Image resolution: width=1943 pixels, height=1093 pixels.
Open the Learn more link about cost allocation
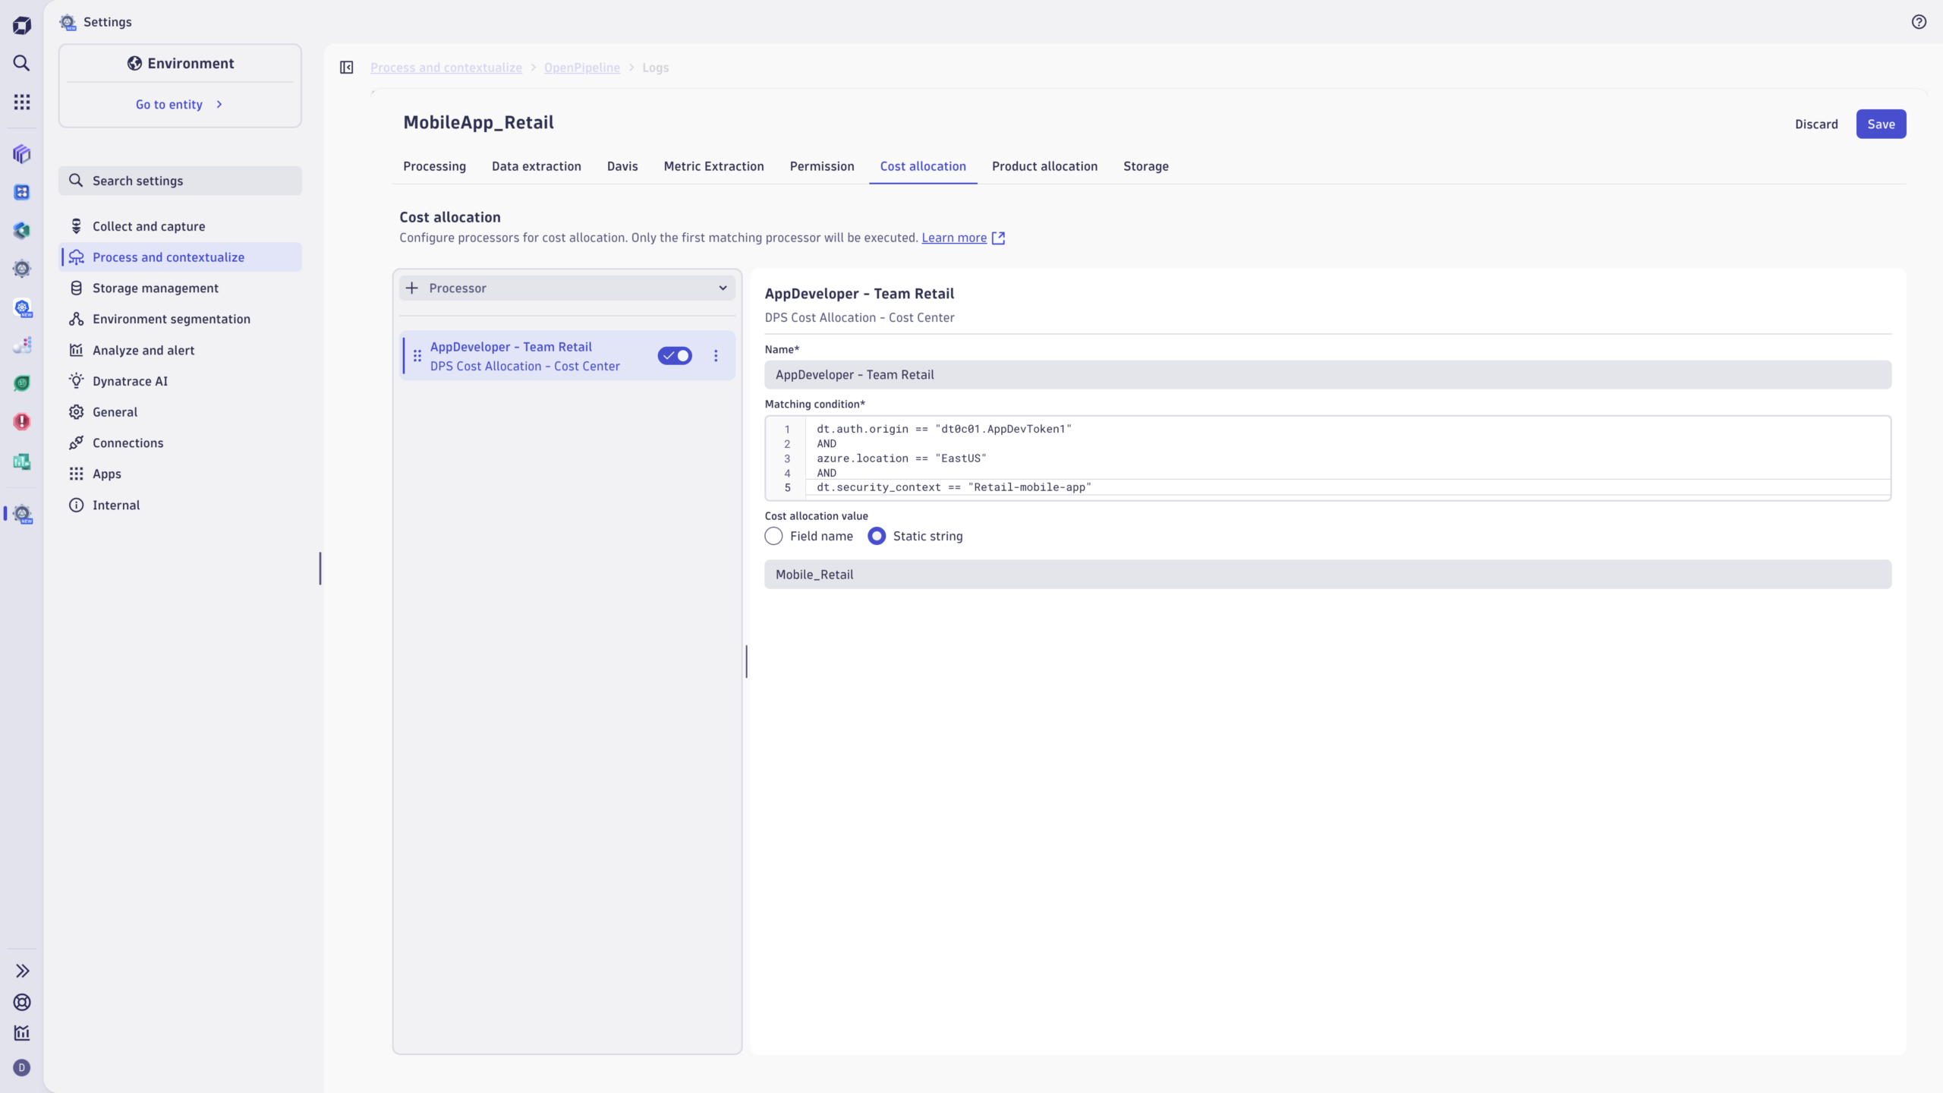953,238
